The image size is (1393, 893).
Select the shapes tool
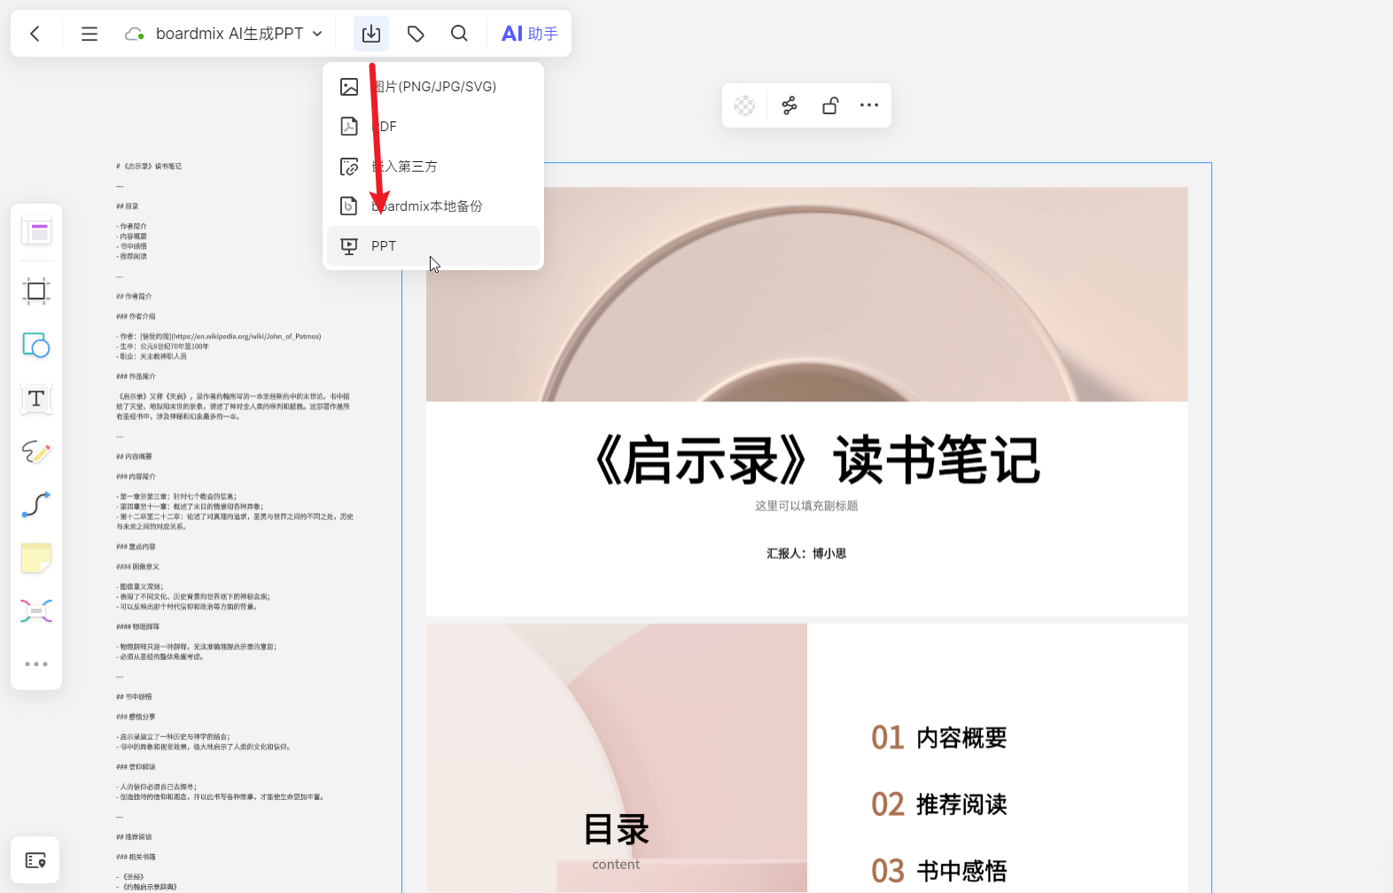tap(36, 345)
